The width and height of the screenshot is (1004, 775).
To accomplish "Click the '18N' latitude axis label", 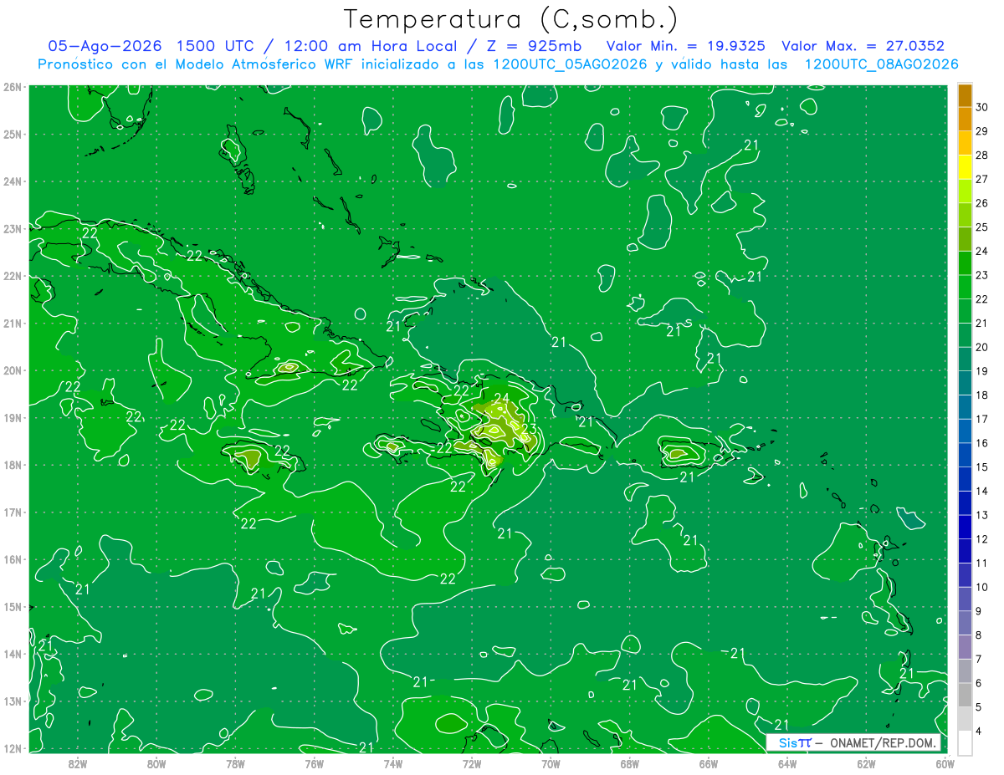I will pyautogui.click(x=13, y=465).
